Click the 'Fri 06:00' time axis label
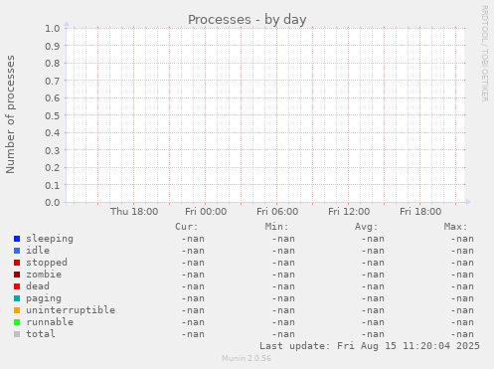 (277, 212)
